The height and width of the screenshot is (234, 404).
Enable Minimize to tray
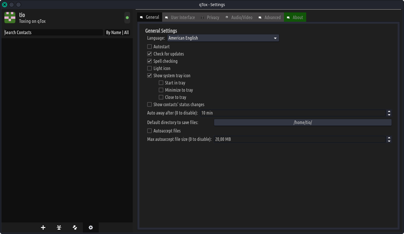point(161,90)
